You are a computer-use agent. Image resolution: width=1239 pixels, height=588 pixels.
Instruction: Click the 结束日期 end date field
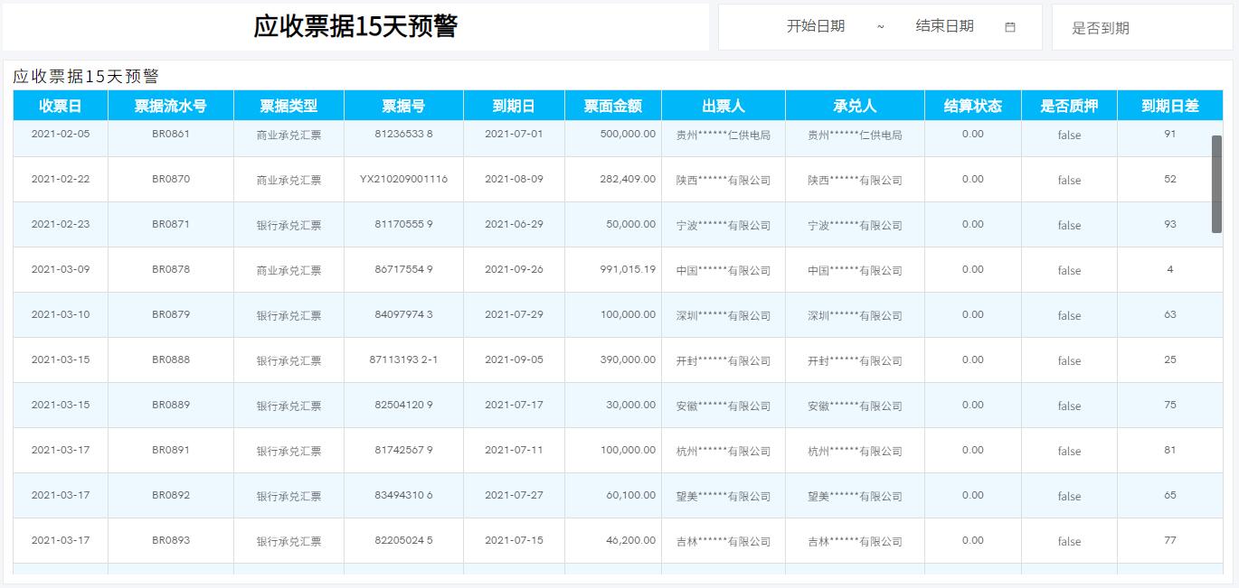pos(943,26)
